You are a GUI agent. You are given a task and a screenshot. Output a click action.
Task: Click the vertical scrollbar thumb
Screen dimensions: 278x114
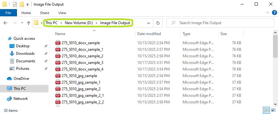point(275,46)
